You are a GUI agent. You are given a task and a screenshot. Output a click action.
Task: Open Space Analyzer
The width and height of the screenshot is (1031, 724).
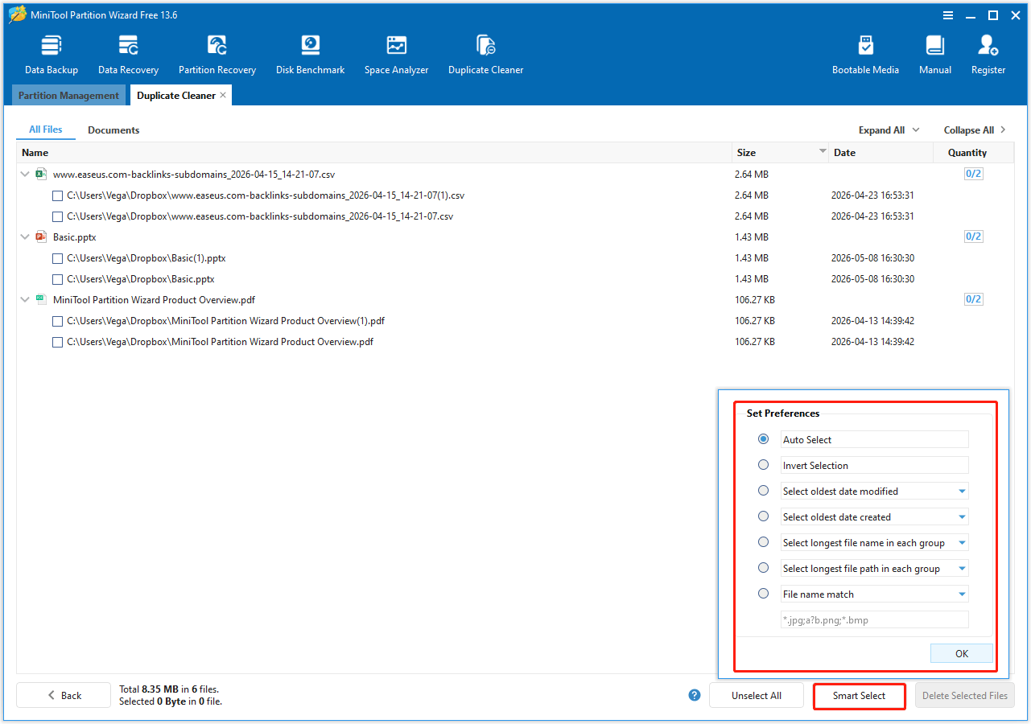point(396,55)
